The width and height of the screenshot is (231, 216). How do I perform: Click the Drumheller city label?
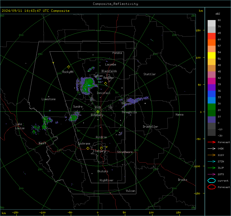pyautogui.click(x=150, y=127)
